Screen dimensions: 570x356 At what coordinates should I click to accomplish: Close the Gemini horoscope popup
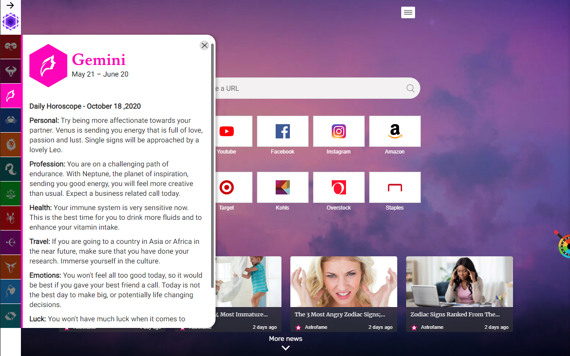click(x=204, y=45)
